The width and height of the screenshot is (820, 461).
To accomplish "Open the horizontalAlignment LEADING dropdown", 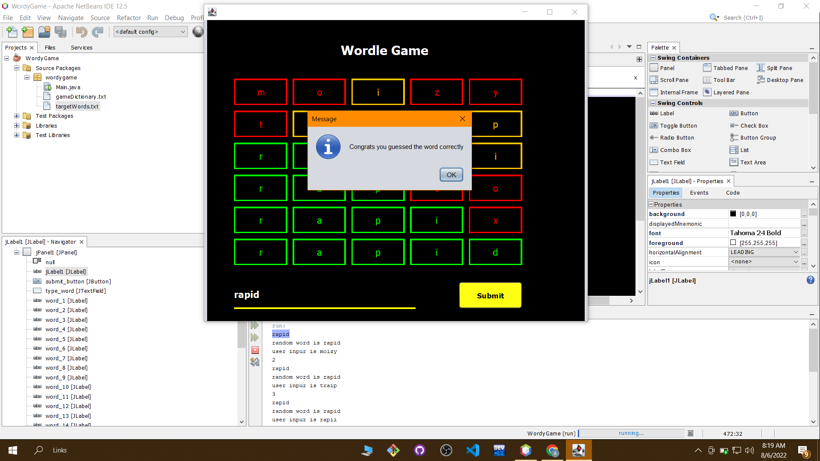I will pos(764,252).
